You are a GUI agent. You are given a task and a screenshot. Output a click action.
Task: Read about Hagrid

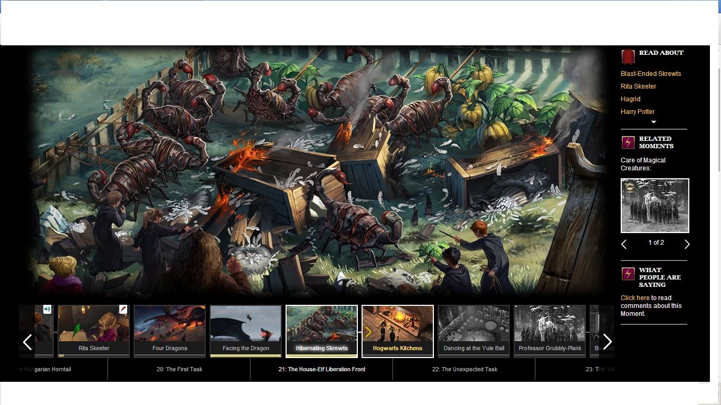coord(631,99)
